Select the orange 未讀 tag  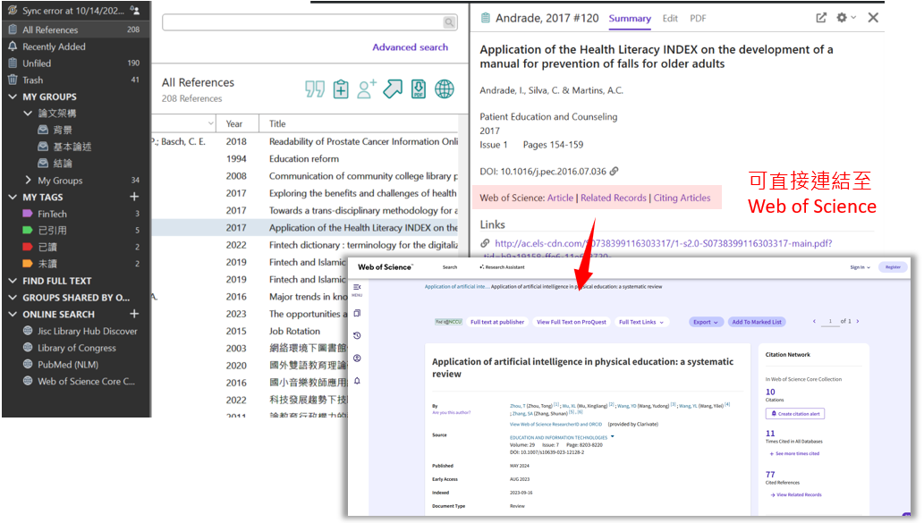point(47,263)
